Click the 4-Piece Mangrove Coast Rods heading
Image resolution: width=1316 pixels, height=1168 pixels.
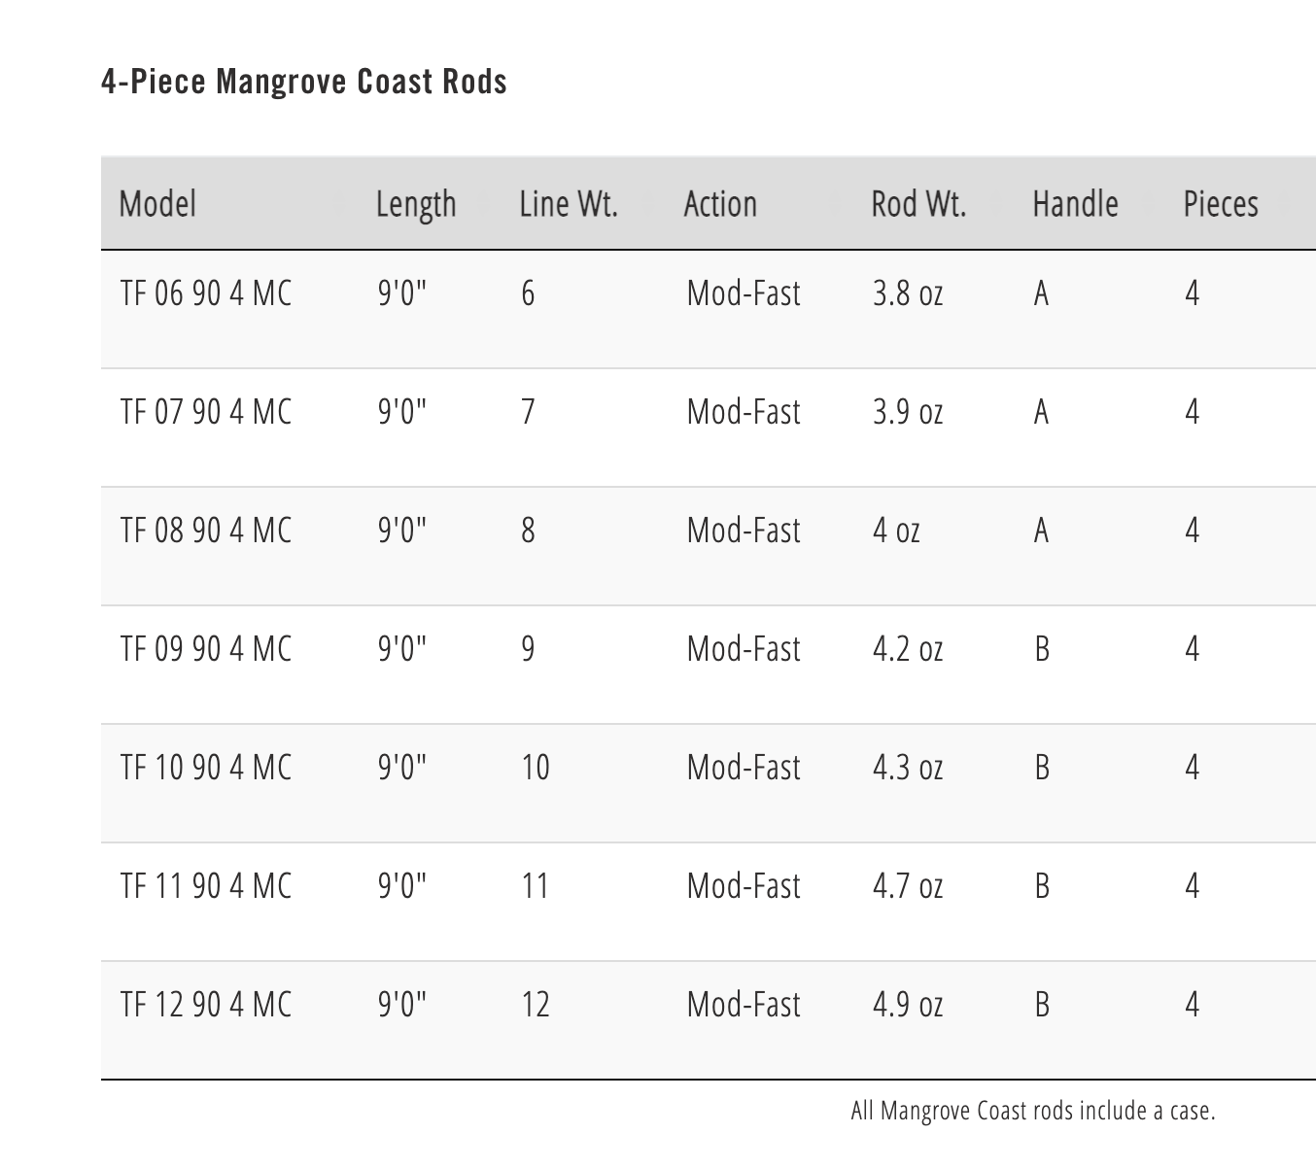304,82
